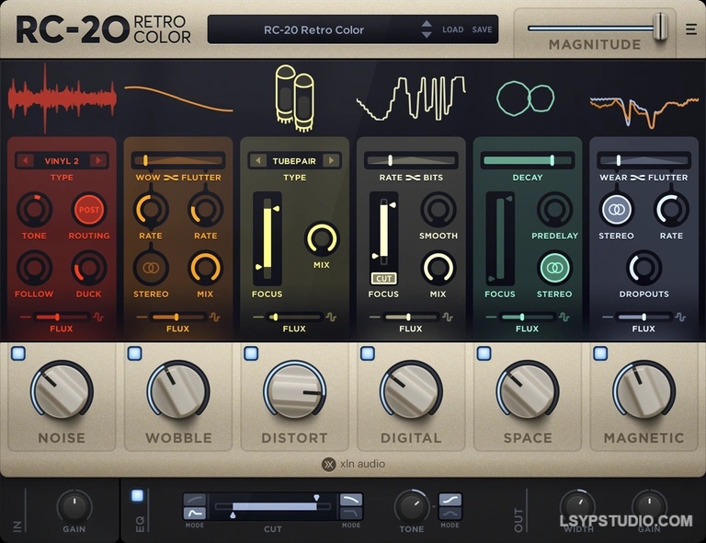Image resolution: width=706 pixels, height=543 pixels.
Task: Click the large DISTORT amount knob
Action: coord(294,390)
